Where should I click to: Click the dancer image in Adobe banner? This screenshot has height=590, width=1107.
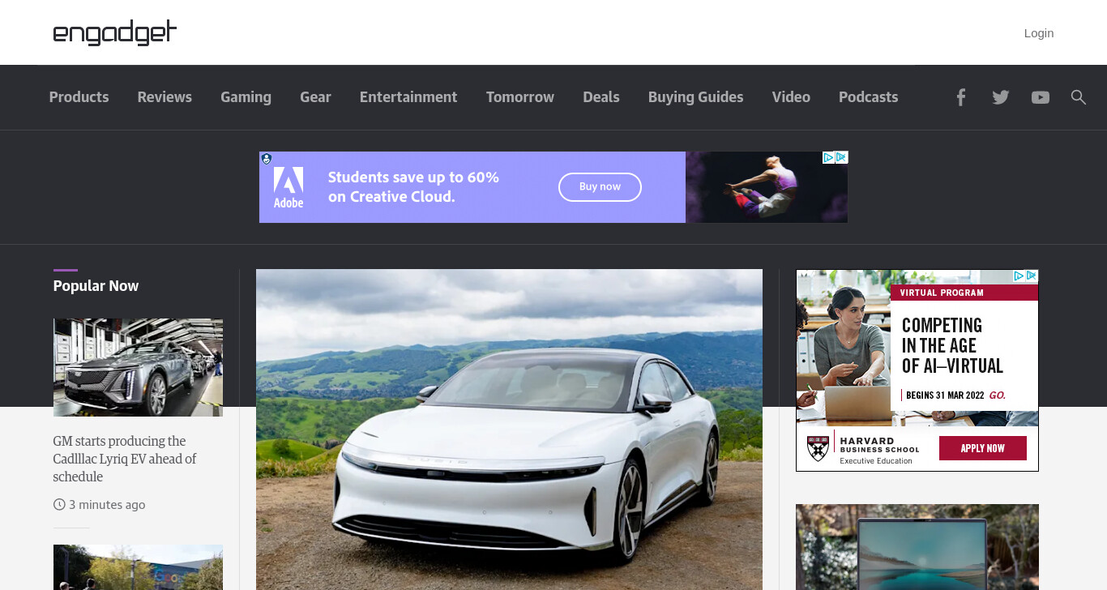point(767,187)
